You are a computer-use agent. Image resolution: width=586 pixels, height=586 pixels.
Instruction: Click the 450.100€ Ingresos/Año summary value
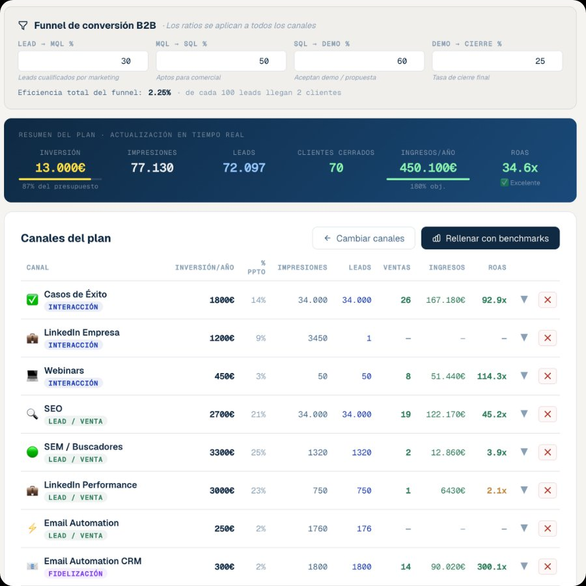[428, 168]
